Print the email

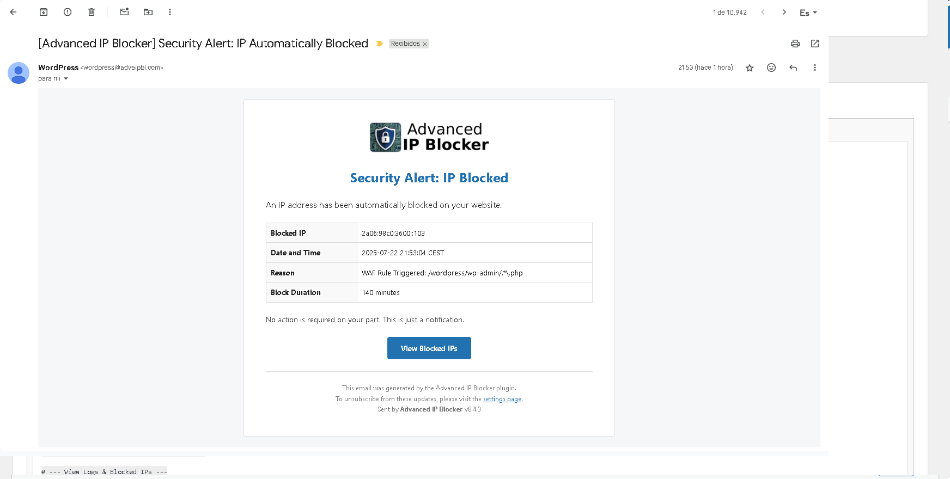[795, 44]
